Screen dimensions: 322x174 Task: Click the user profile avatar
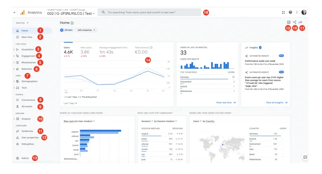[304, 12]
